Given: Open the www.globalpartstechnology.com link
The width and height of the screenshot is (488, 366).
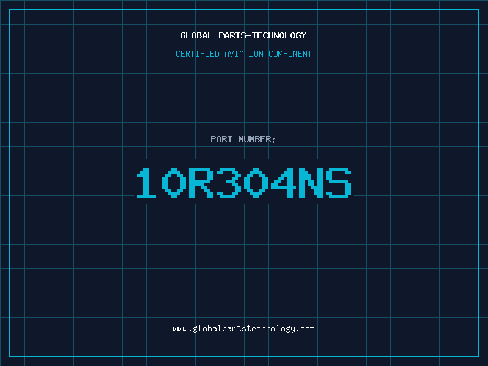Looking at the screenshot, I should [243, 329].
